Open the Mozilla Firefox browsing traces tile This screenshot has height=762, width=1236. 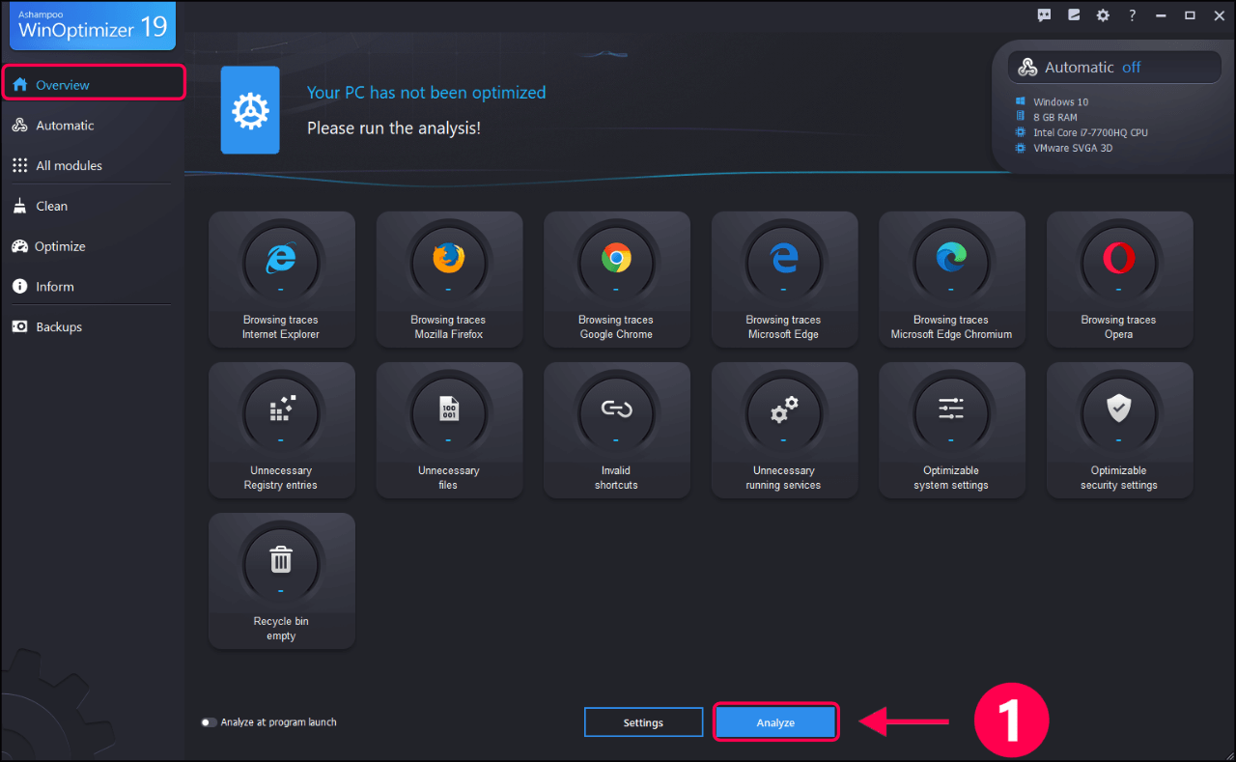(449, 279)
